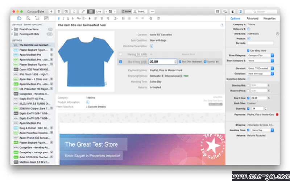
Task: Go to the previous listing with the left chevron
Action: 106,12
